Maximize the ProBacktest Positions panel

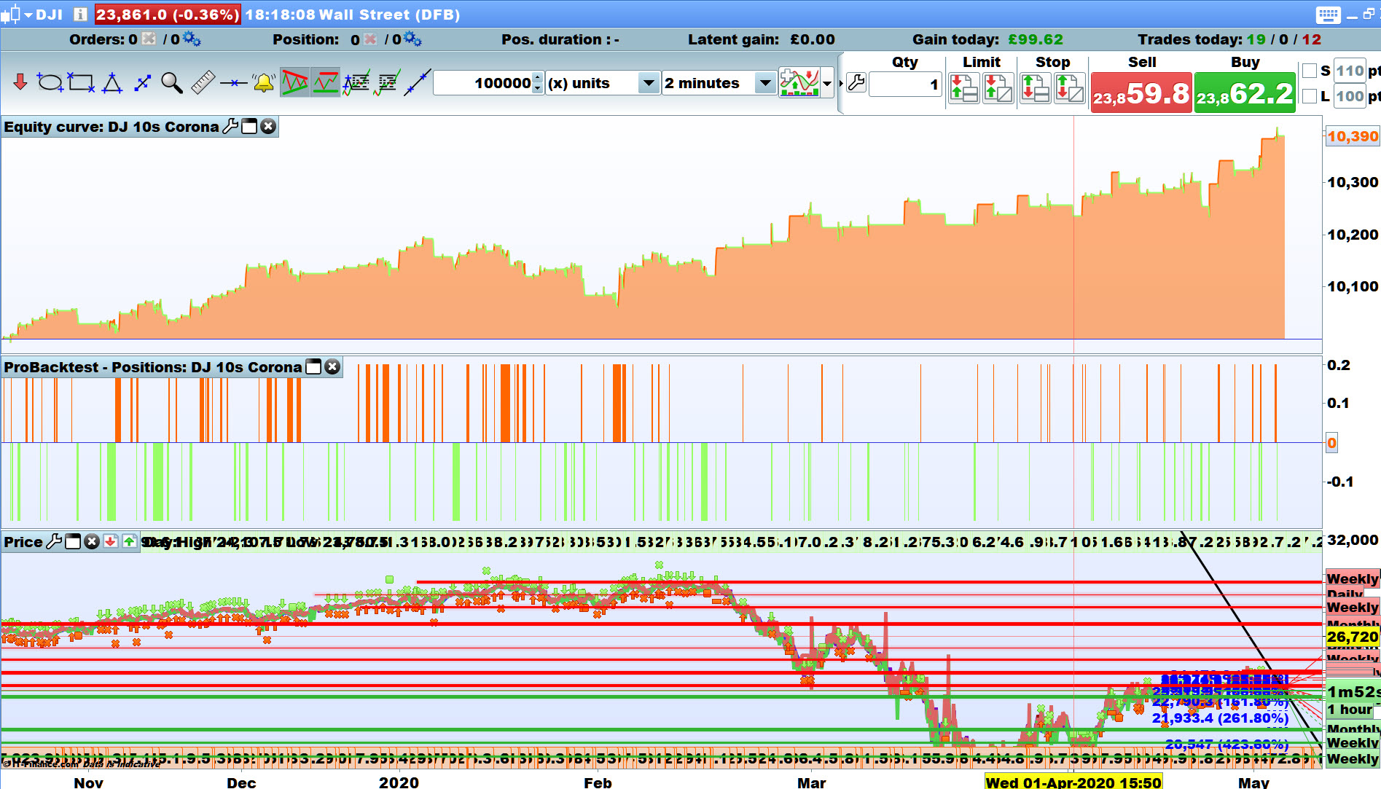click(x=313, y=366)
